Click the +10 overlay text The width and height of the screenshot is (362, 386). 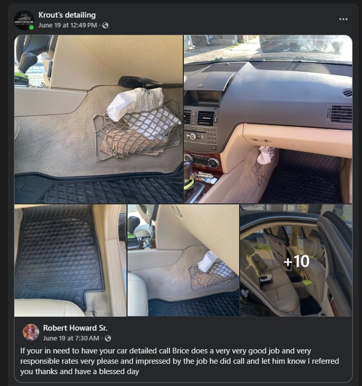click(296, 261)
